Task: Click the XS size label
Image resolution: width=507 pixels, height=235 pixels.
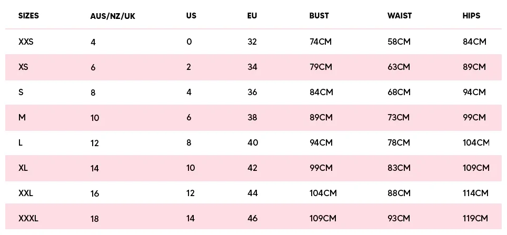Action: pyautogui.click(x=23, y=67)
